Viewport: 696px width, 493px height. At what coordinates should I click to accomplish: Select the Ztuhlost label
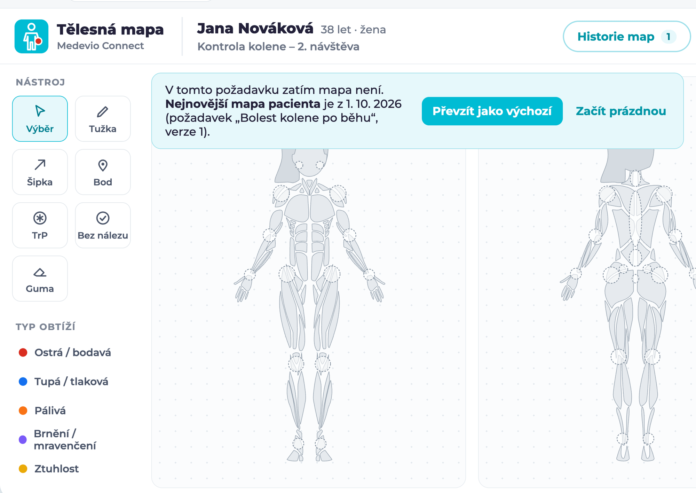point(57,469)
